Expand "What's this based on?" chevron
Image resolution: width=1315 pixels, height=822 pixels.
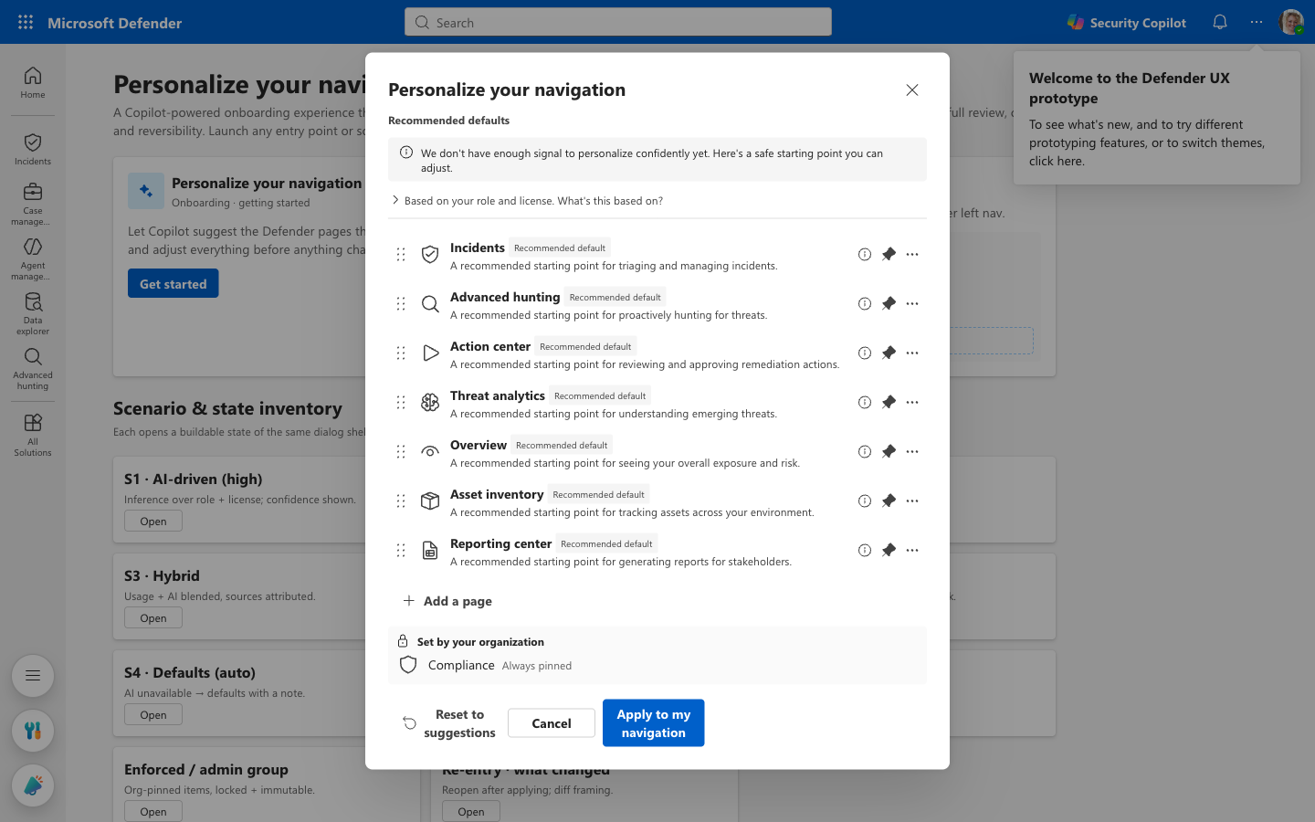click(x=395, y=200)
